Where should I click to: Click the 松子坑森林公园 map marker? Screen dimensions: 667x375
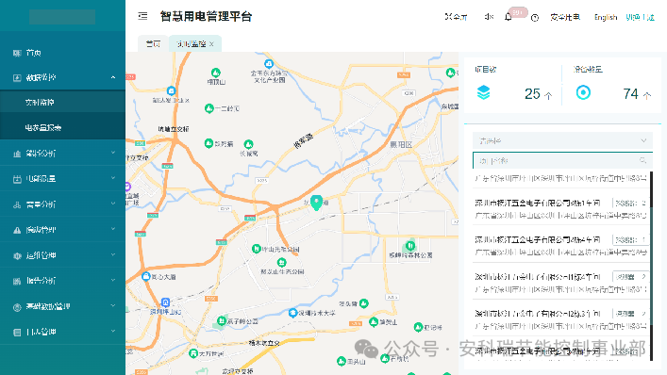pyautogui.click(x=410, y=246)
